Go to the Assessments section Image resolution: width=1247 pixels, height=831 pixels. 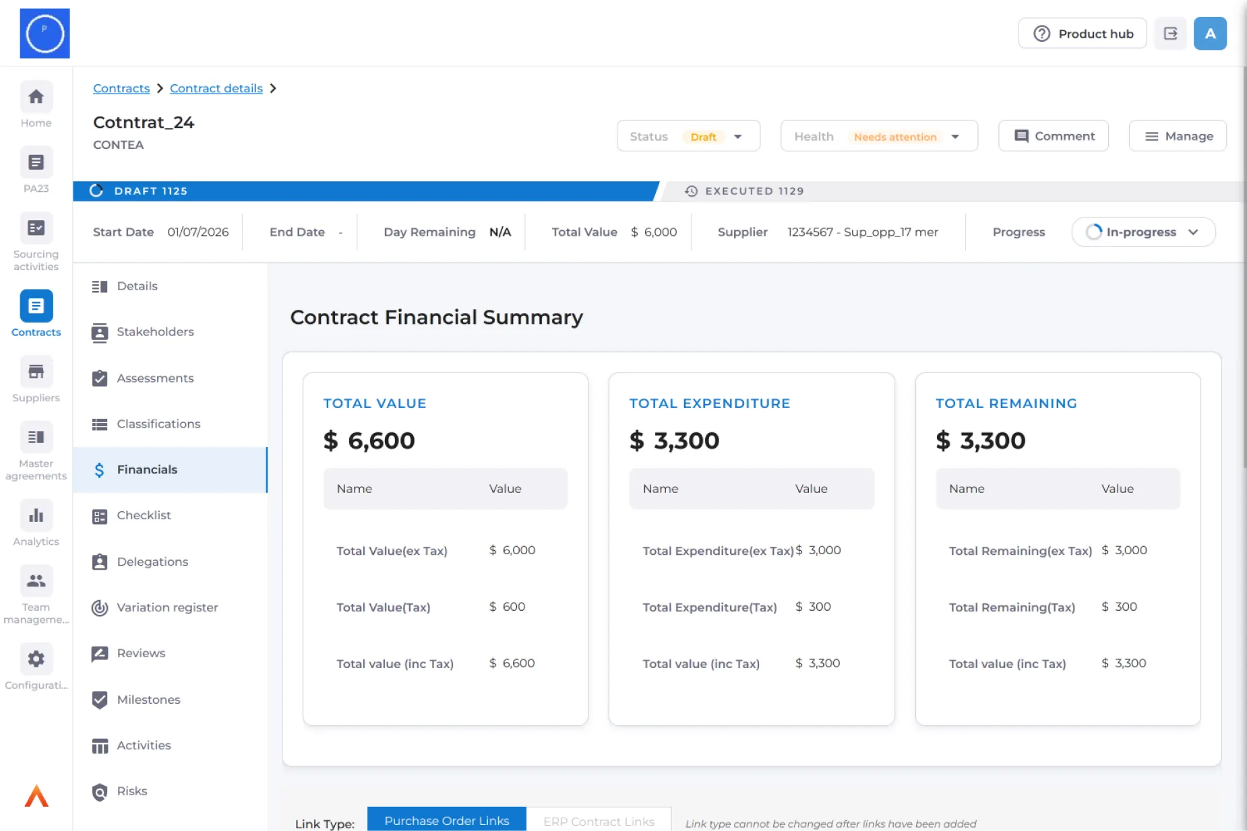point(170,378)
